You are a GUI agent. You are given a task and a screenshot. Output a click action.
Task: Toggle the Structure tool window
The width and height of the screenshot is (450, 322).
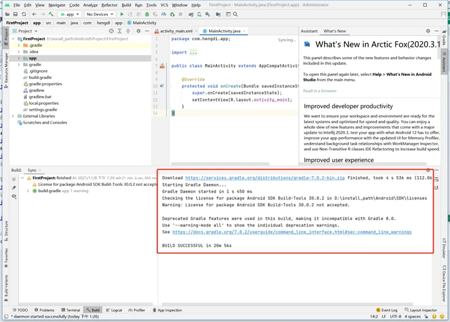pyautogui.click(x=6, y=231)
